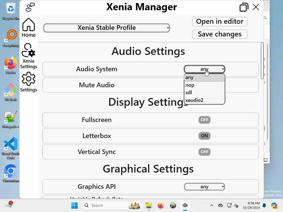Select 'xaudio2' audio system option

204,100
